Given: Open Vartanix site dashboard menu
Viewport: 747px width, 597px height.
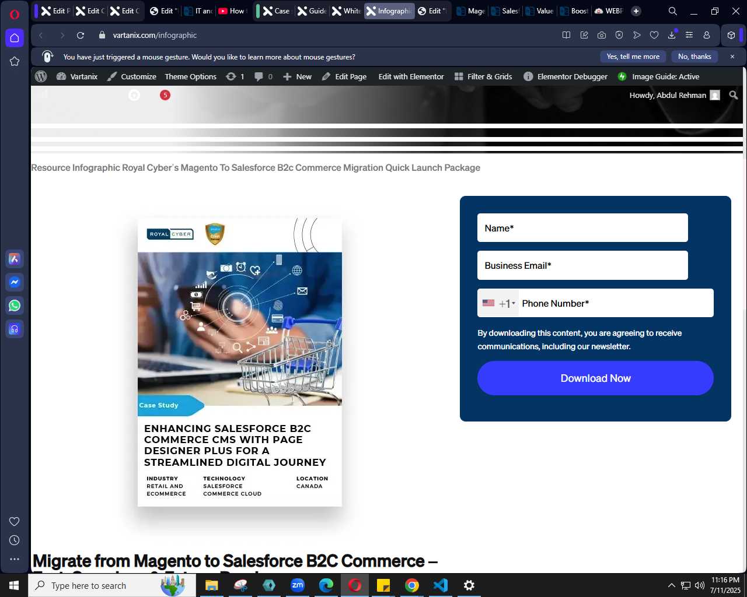Looking at the screenshot, I should [77, 76].
